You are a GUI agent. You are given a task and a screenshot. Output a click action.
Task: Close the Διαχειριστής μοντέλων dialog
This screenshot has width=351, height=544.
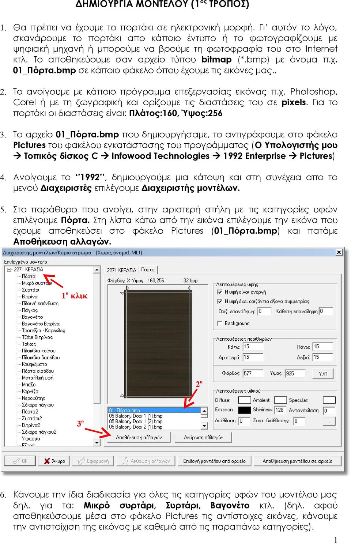coord(339,252)
